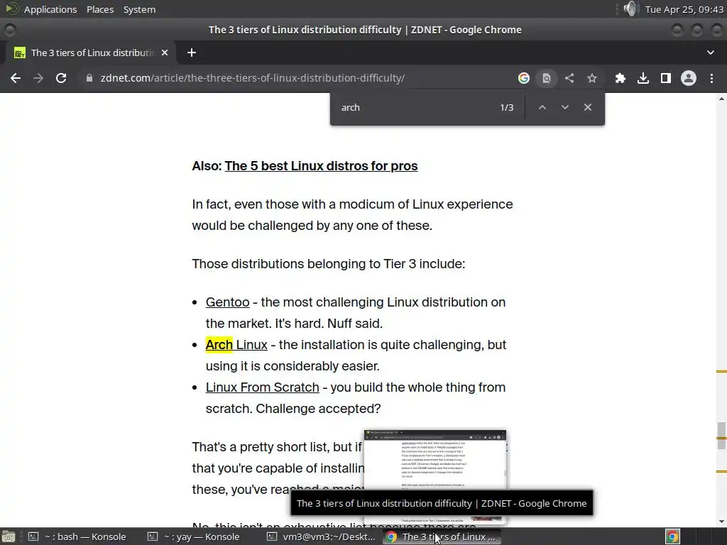
Task: Open the Linux From Scratch link
Action: (x=263, y=387)
